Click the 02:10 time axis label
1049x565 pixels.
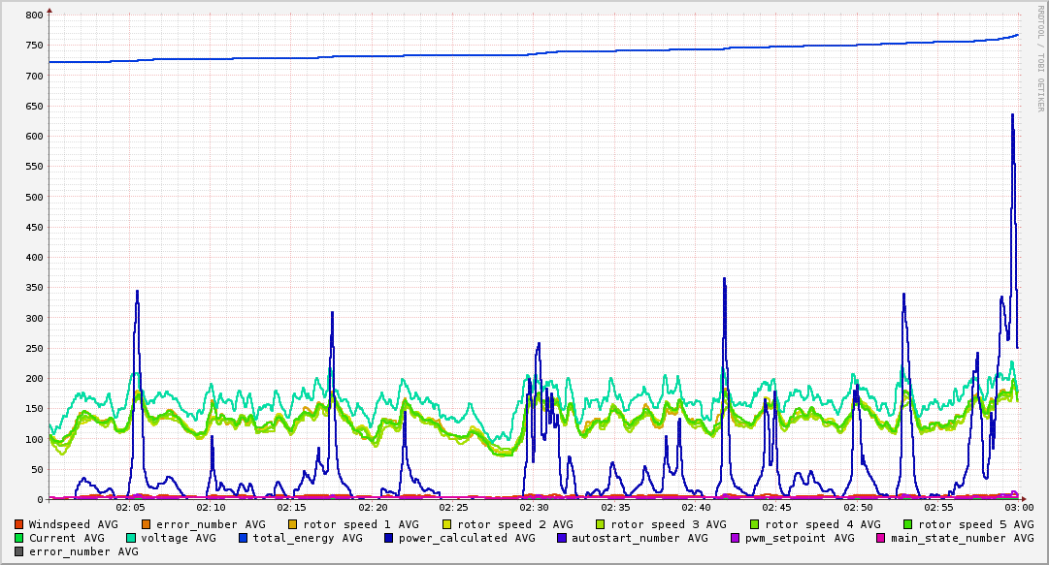coord(211,508)
